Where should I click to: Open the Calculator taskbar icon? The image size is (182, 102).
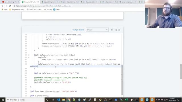[95, 100]
